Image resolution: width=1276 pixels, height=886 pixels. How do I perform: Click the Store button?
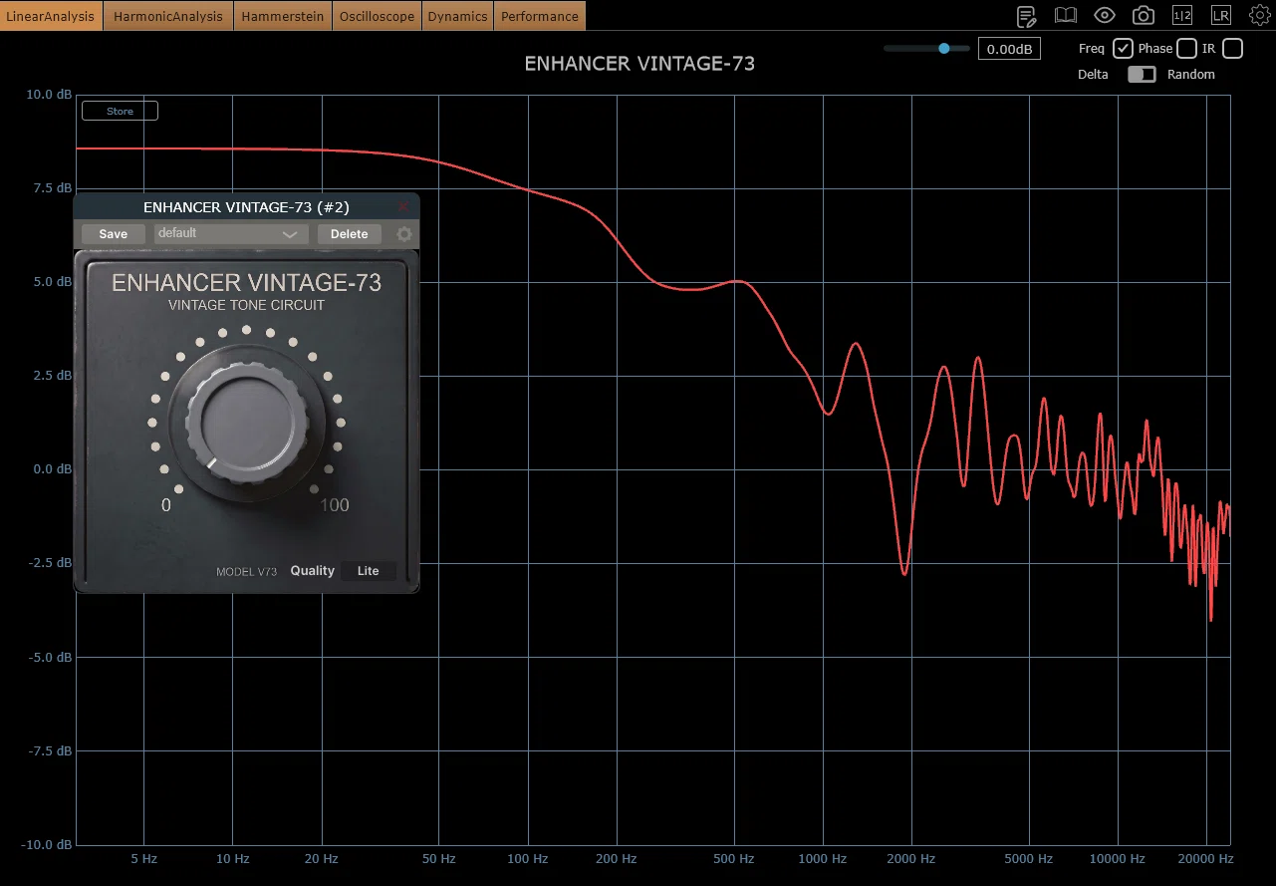[120, 112]
